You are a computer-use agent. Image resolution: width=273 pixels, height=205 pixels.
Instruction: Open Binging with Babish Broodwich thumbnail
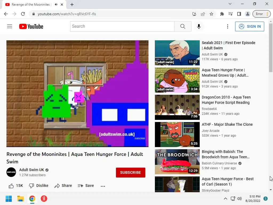coord(177,161)
